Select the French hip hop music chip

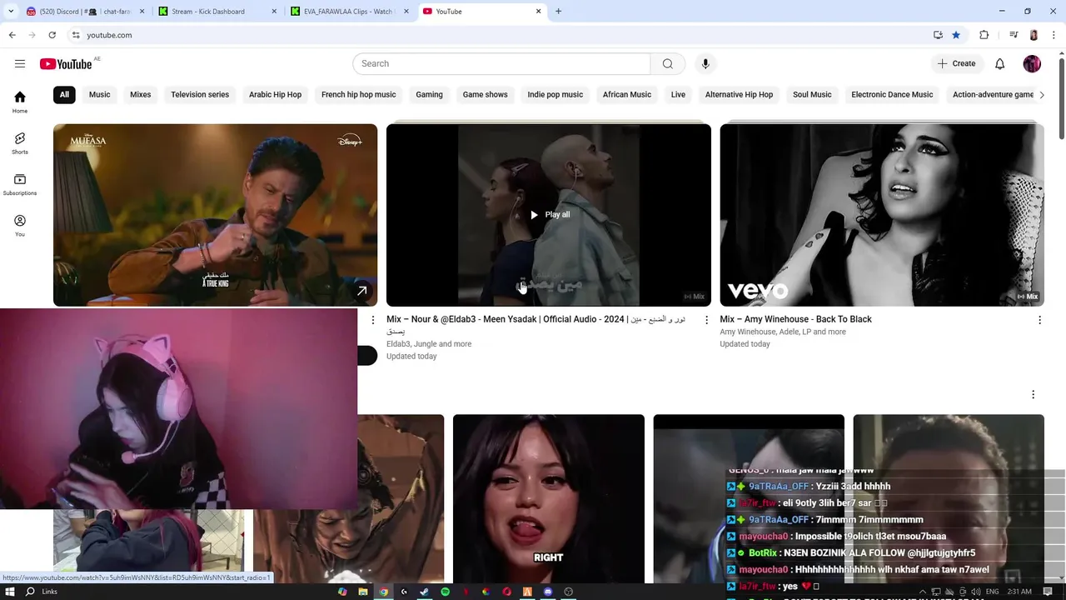(x=359, y=94)
